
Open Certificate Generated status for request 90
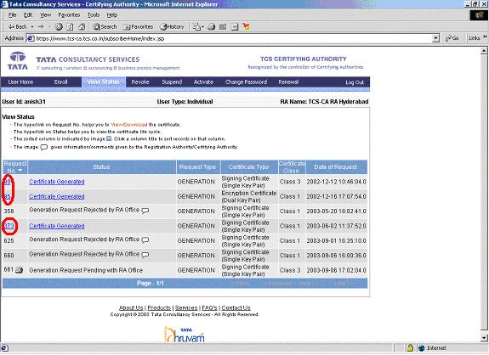[x=57, y=182]
